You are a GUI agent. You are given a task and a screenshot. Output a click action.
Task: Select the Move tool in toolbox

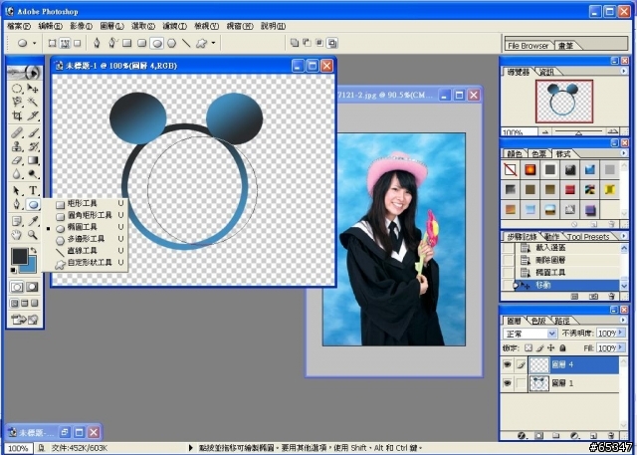click(33, 89)
